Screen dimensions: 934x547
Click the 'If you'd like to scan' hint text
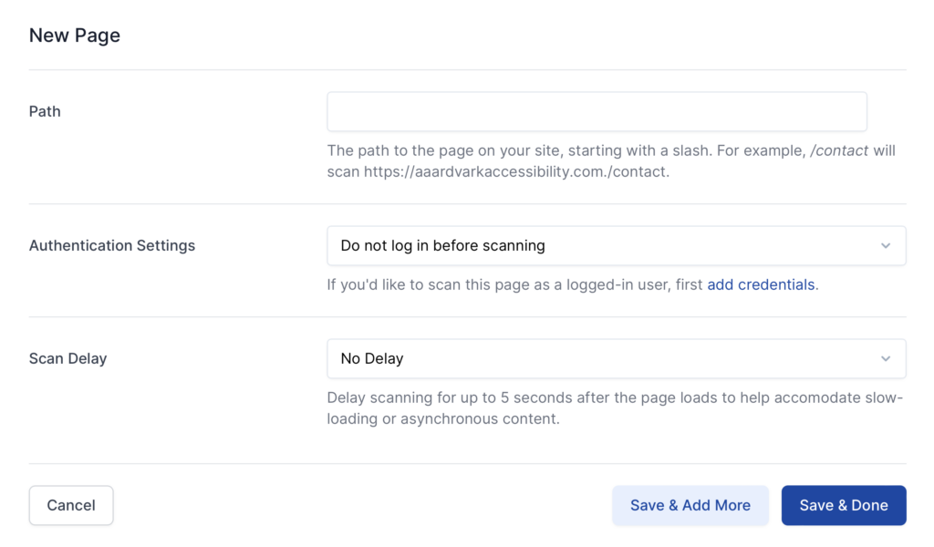coord(514,284)
